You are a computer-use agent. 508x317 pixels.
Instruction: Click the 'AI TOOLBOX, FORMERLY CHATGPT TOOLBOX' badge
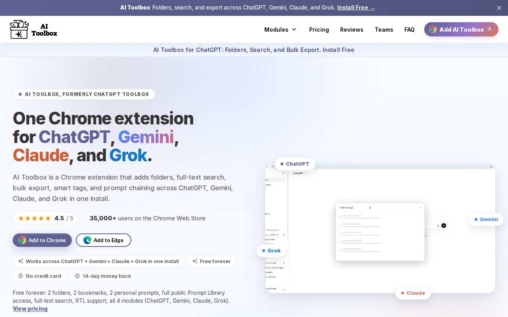point(84,94)
